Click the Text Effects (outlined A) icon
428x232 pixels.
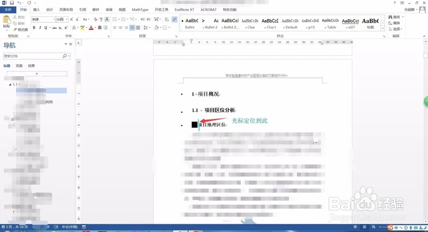pyautogui.click(x=74, y=27)
